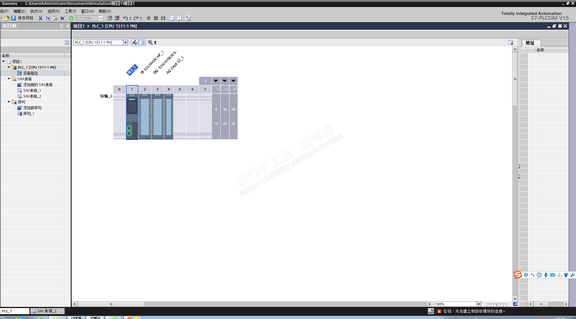Select 设备组态 in project tree

31,73
